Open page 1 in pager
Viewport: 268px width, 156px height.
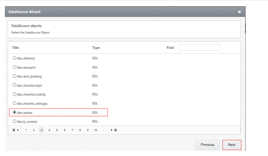pyautogui.click(x=26, y=130)
